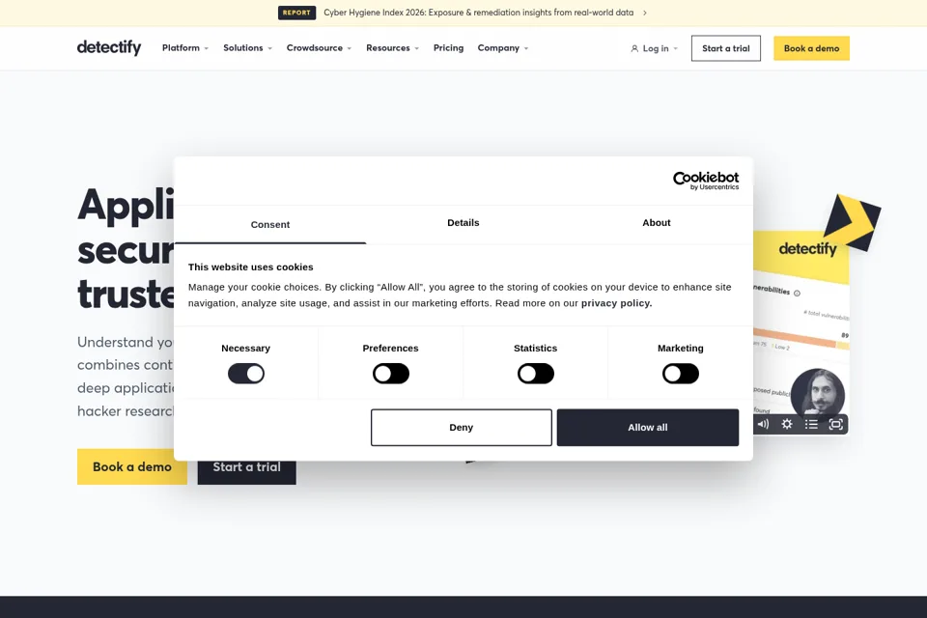Click the Deny button
927x618 pixels.
coord(462,428)
